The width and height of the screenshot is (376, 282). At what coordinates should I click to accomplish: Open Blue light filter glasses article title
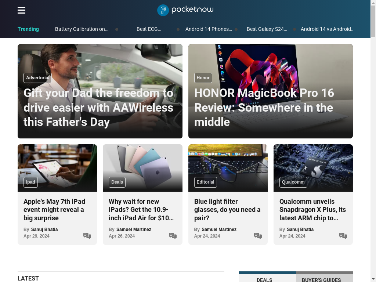pos(227,210)
